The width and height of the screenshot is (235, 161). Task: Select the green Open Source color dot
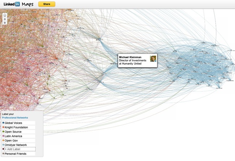[3, 132]
